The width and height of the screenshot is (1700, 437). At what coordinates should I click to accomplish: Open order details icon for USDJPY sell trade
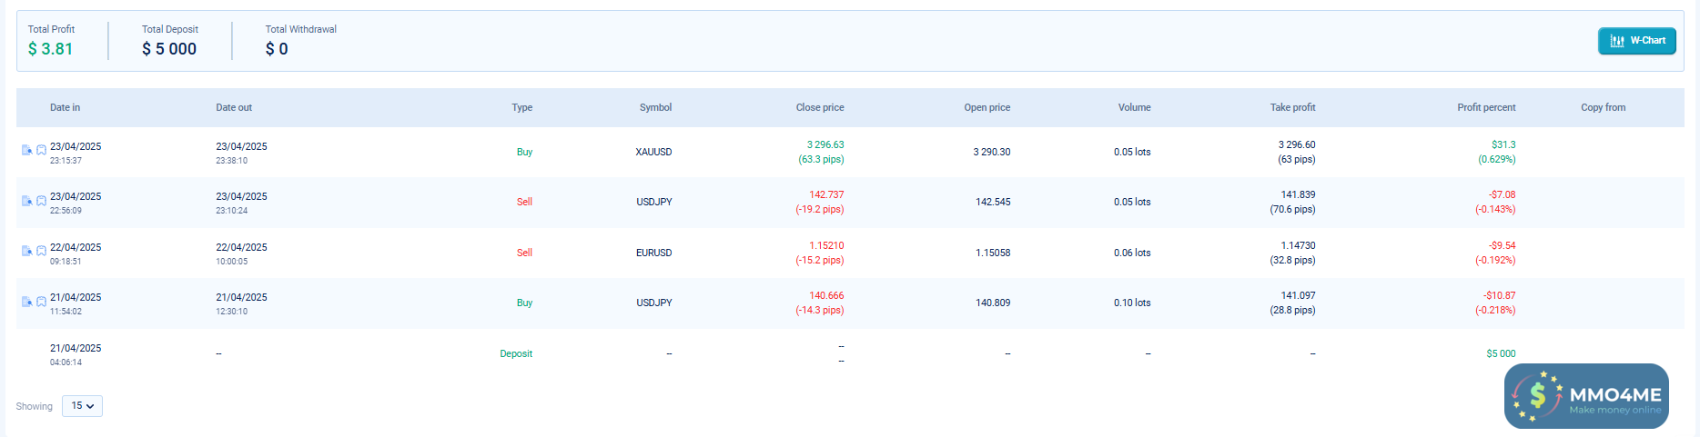[x=26, y=201]
